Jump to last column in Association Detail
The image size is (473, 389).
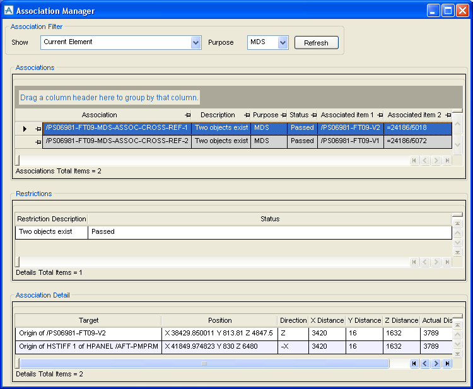pyautogui.click(x=447, y=364)
